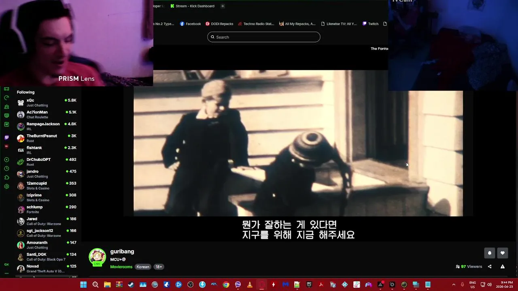Click the GX logo in sidebar bottom
518x291 pixels.
point(6,264)
